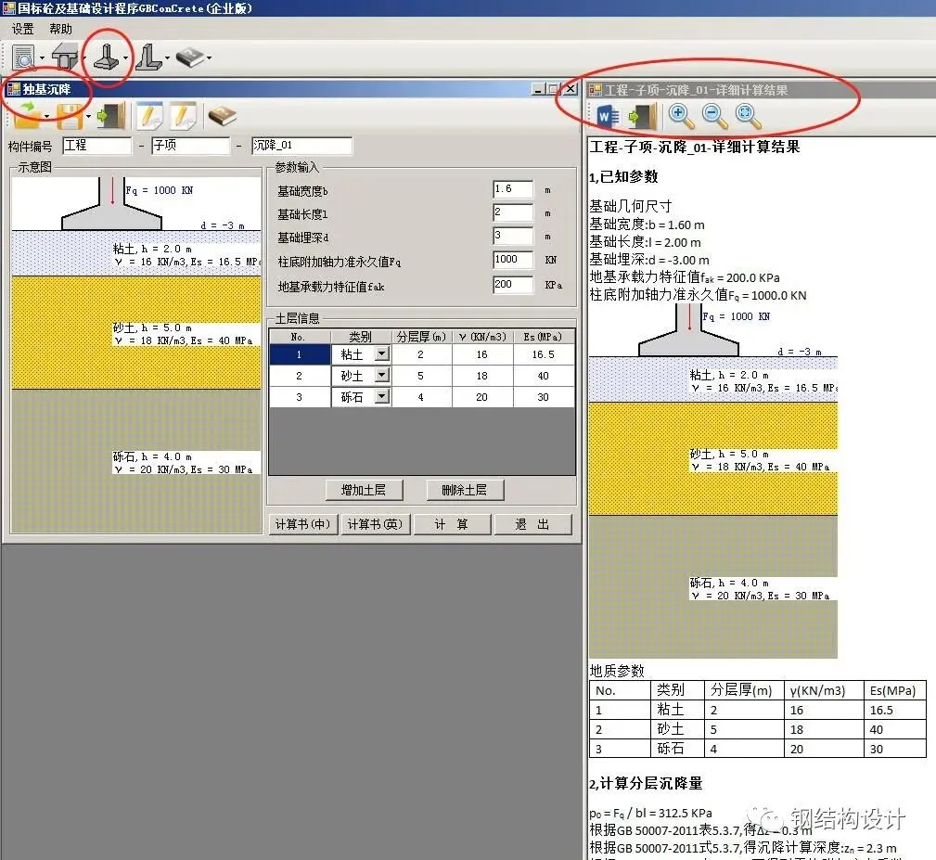The image size is (936, 860).
Task: Click the 类别 column header
Action: 361,337
